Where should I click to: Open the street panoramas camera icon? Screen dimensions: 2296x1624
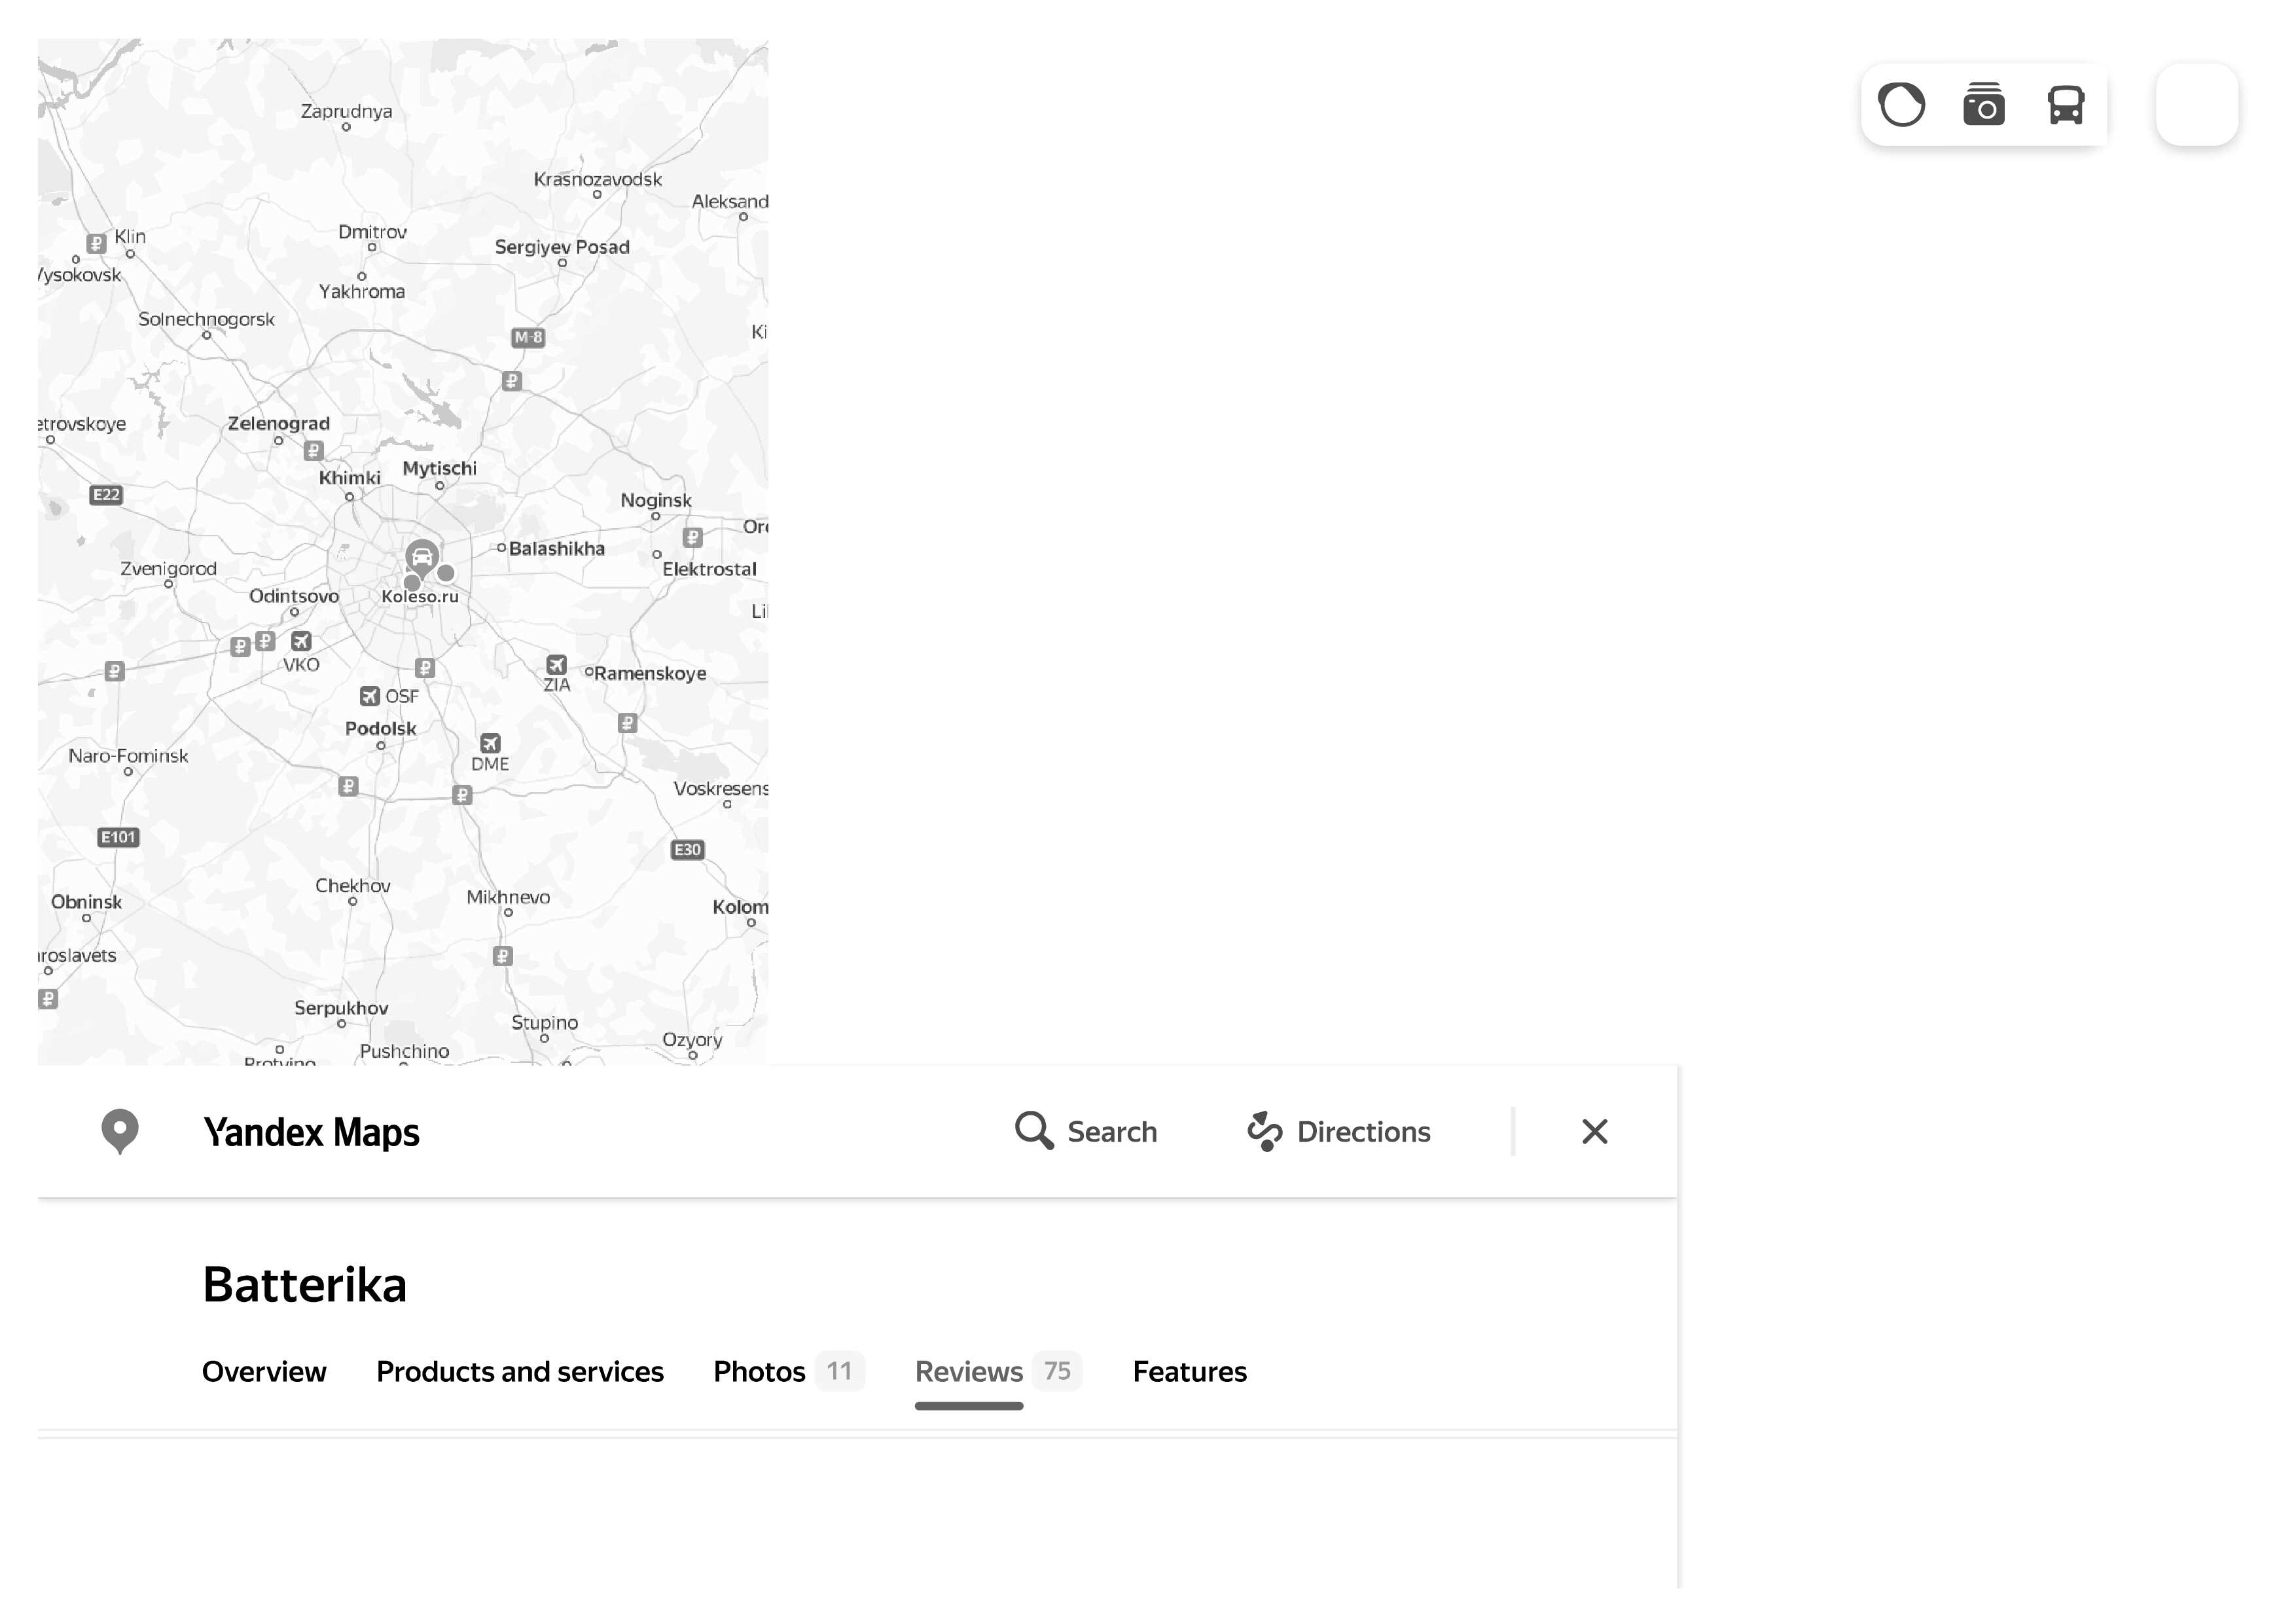click(1984, 105)
